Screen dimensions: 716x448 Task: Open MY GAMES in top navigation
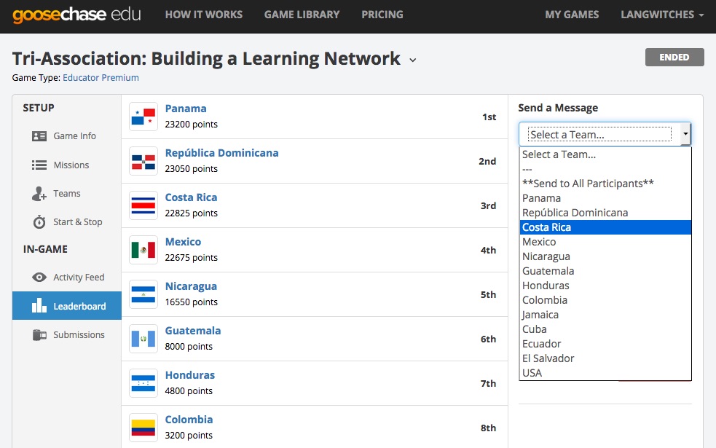click(x=572, y=15)
